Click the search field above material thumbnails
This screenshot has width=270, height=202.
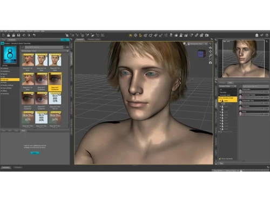click(44, 47)
